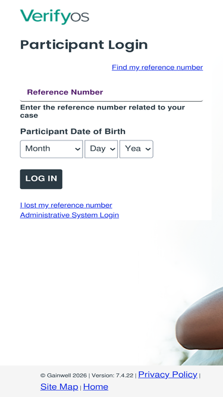Click the Gainwell 2026 copyright text
The height and width of the screenshot is (397, 223).
coord(64,376)
